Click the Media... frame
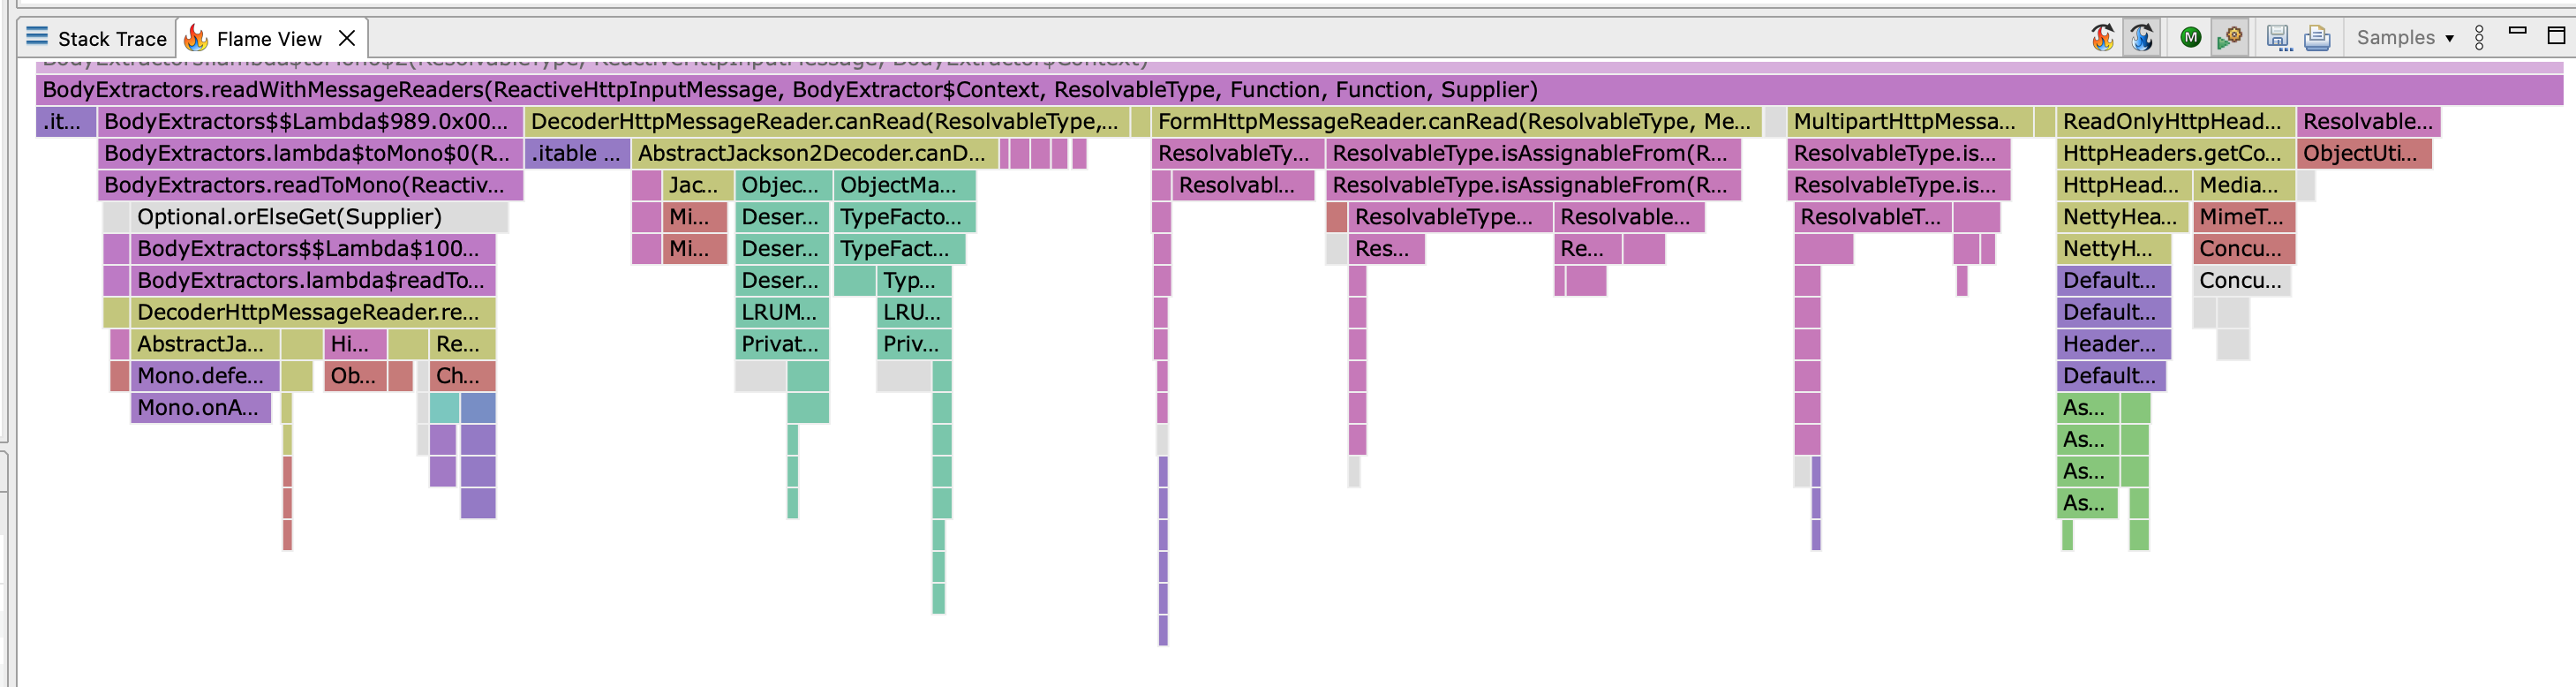2576x687 pixels. tap(2243, 185)
